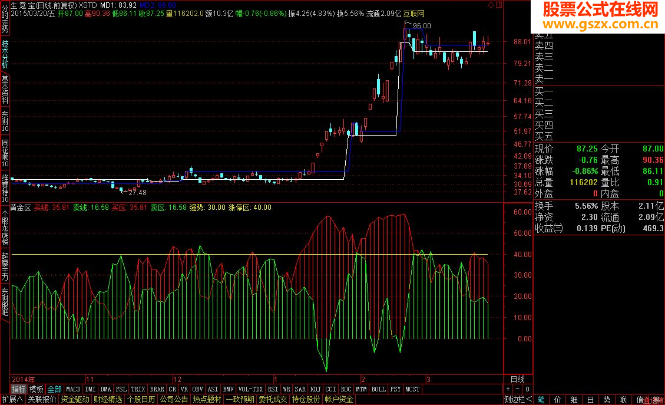Select the 笔 tab in the side panel
This screenshot has height=405, width=665.
click(541, 400)
